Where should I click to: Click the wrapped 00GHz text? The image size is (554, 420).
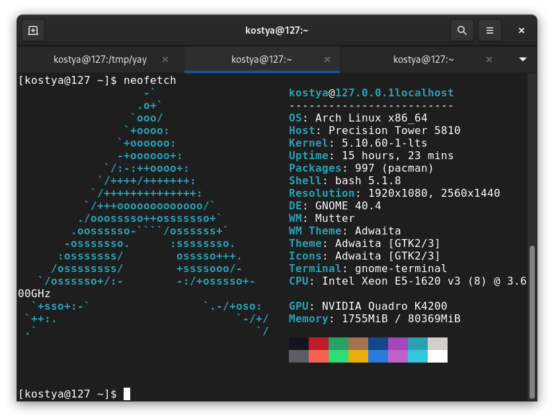point(34,294)
